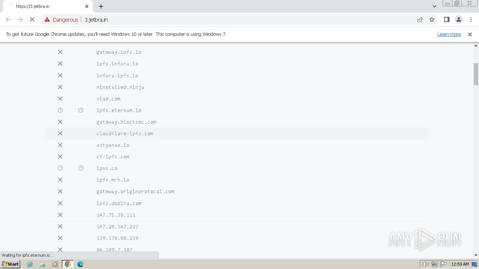Click the X status icon beside cf-ipfs.com
Viewport: 479px width, 269px height.
tap(60, 157)
